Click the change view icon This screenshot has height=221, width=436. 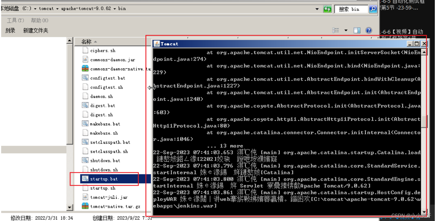tap(336, 30)
